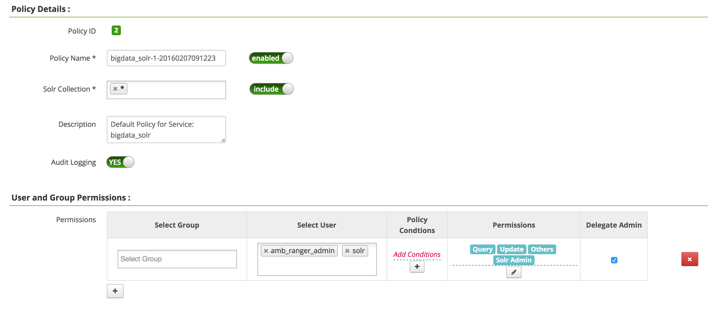This screenshot has height=316, width=708.
Task: Toggle the include/exclude collection switch
Action: 271,89
